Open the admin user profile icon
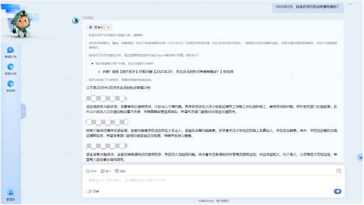Image resolution: width=364 pixels, height=205 pixels. [x=11, y=192]
